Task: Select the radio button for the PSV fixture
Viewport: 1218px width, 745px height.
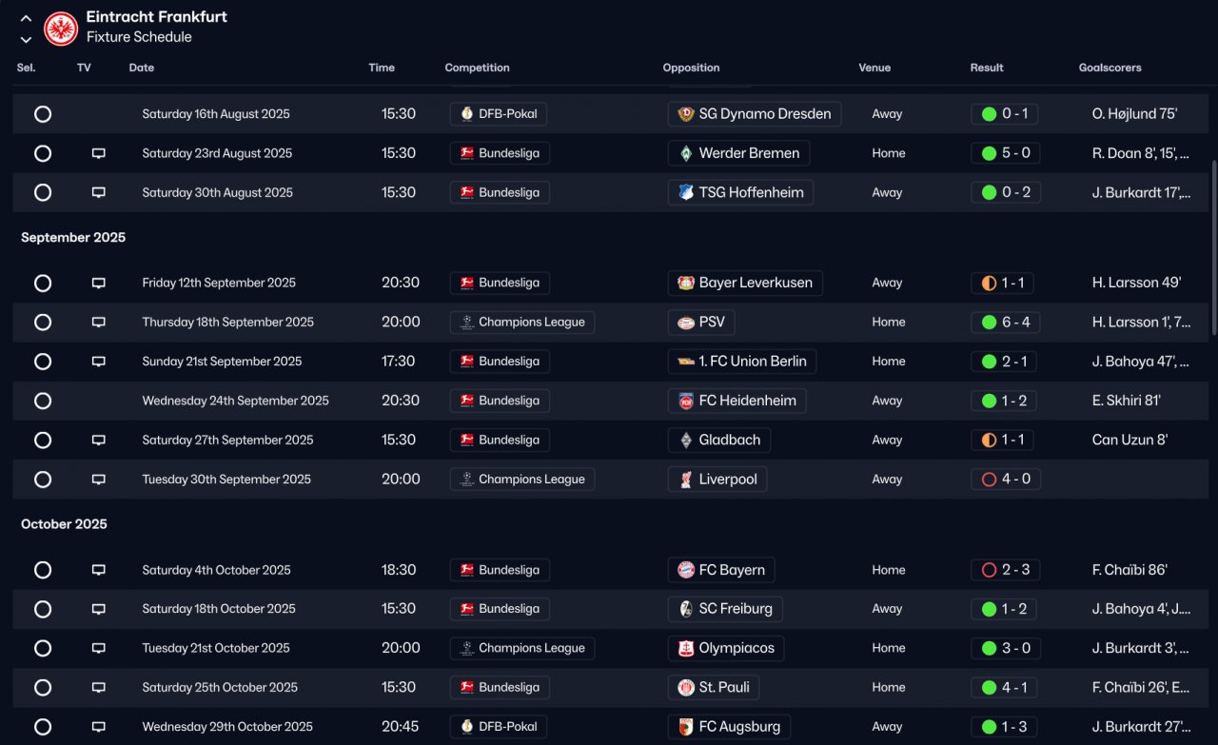Action: point(43,322)
